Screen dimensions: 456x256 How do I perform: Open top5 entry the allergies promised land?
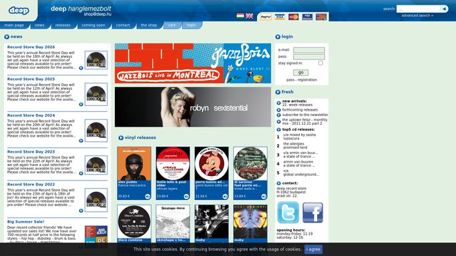tap(295, 146)
